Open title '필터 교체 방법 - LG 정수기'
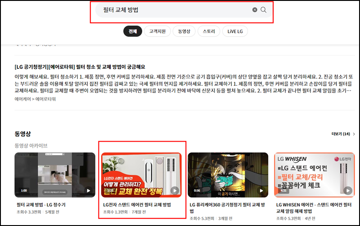The image size is (360, 226). point(41,205)
